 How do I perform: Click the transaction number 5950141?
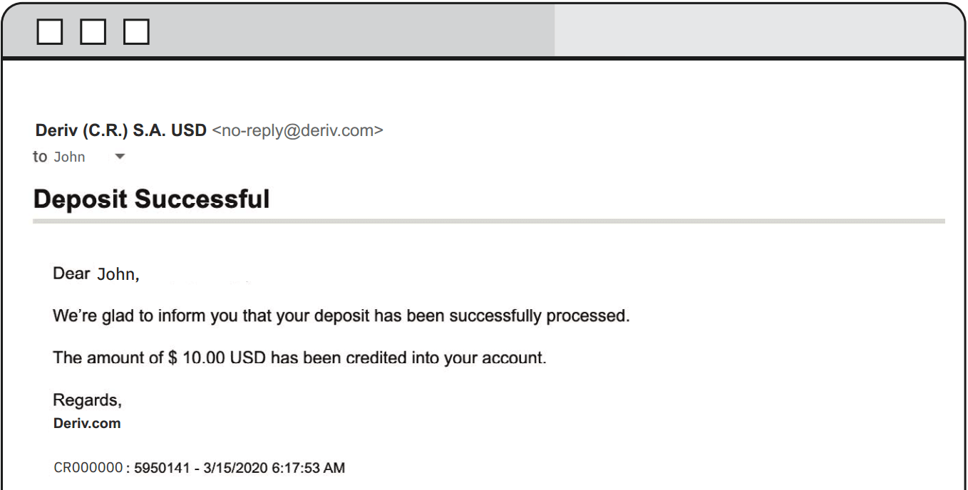(163, 468)
